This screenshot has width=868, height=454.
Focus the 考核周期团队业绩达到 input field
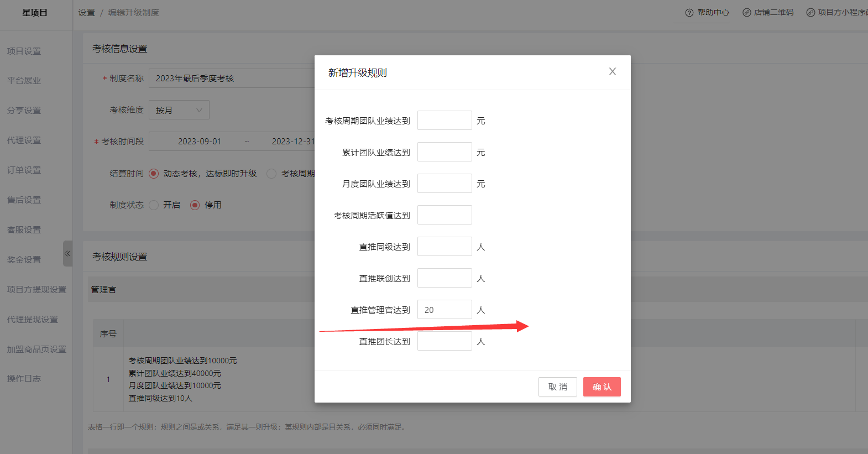pos(444,121)
